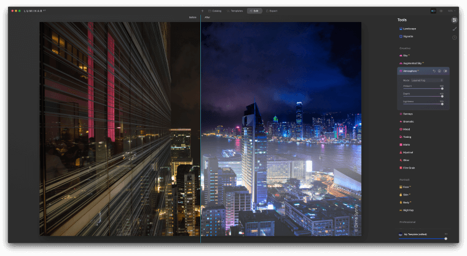Click the My Template (edited) strength slider
This screenshot has width=467, height=256.
423,238
